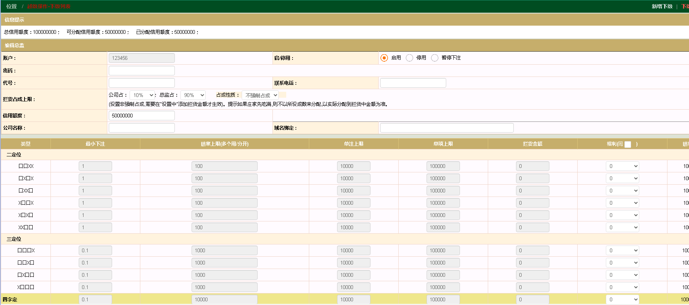Open the 超级操作-下级列表 breadcrumb link
Image resolution: width=689 pixels, height=305 pixels.
pos(49,6)
